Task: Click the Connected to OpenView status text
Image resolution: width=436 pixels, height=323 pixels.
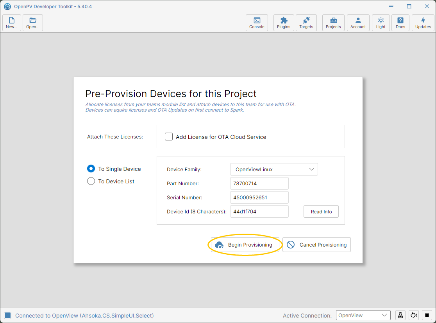Action: click(x=84, y=316)
